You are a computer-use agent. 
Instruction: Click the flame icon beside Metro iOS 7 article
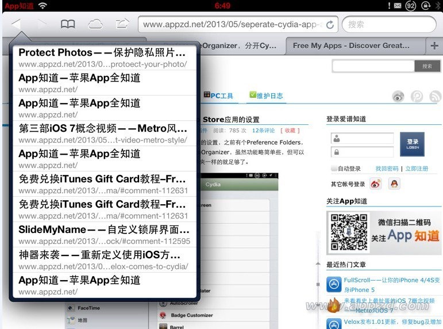click(334, 305)
